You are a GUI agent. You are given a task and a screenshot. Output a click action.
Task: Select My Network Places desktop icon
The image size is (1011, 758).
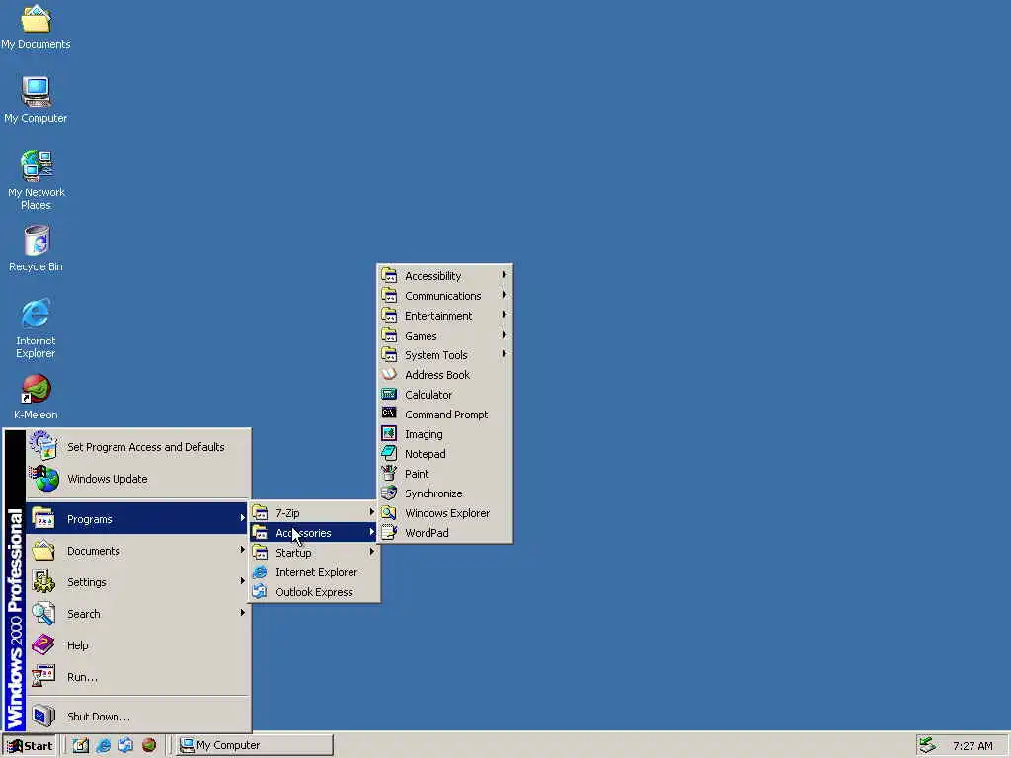[36, 181]
